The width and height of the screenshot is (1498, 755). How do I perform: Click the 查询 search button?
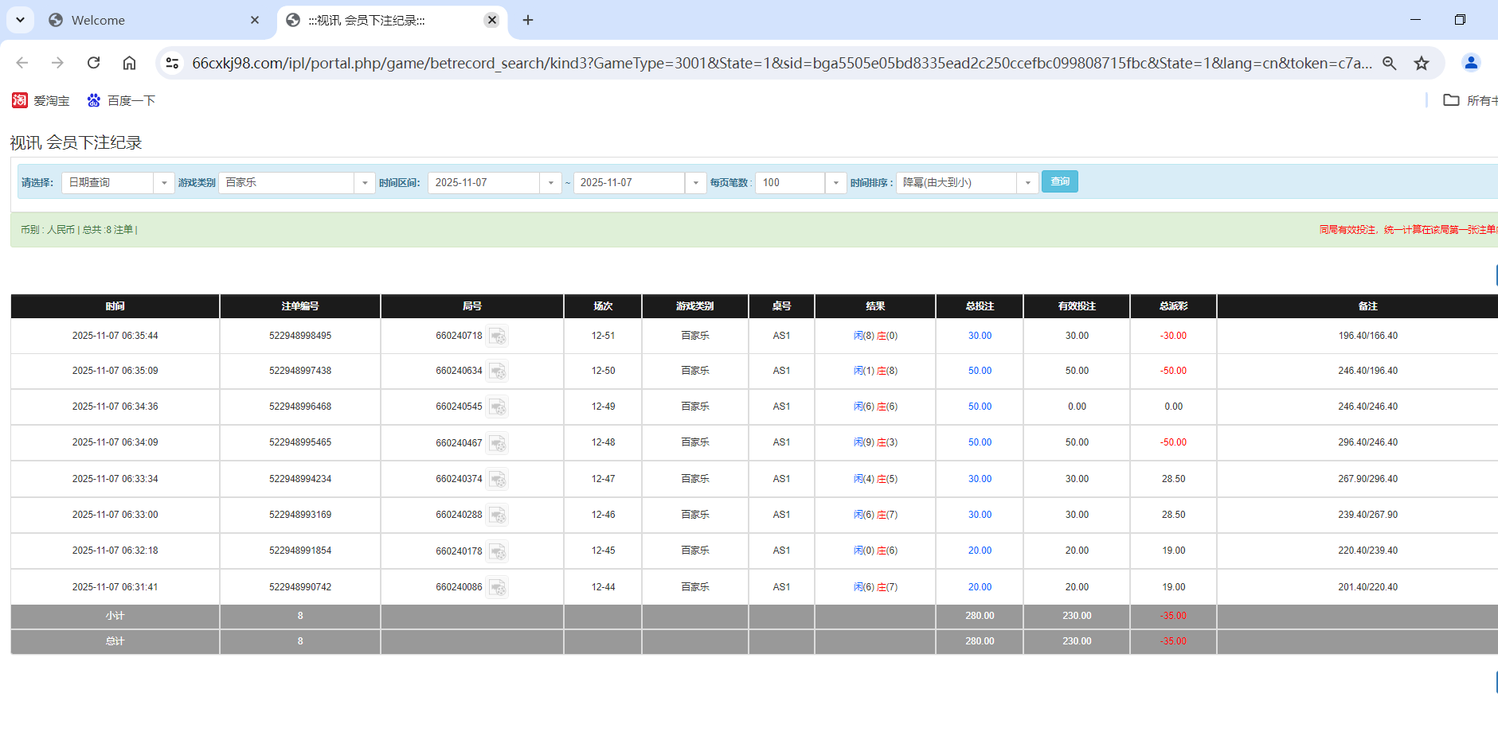click(x=1059, y=181)
